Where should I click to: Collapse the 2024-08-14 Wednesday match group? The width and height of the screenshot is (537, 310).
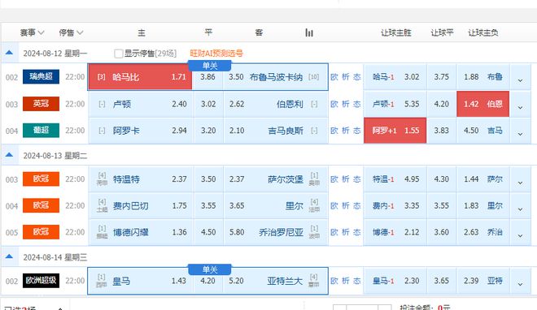click(x=9, y=256)
